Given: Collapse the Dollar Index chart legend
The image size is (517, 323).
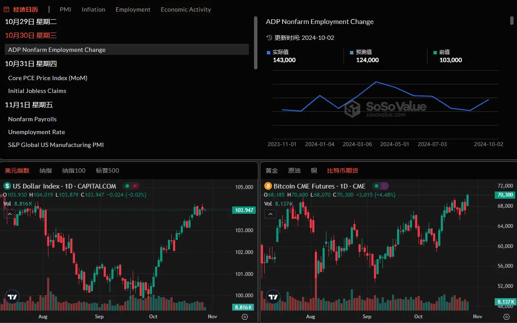Looking at the screenshot, I should [x=9, y=214].
